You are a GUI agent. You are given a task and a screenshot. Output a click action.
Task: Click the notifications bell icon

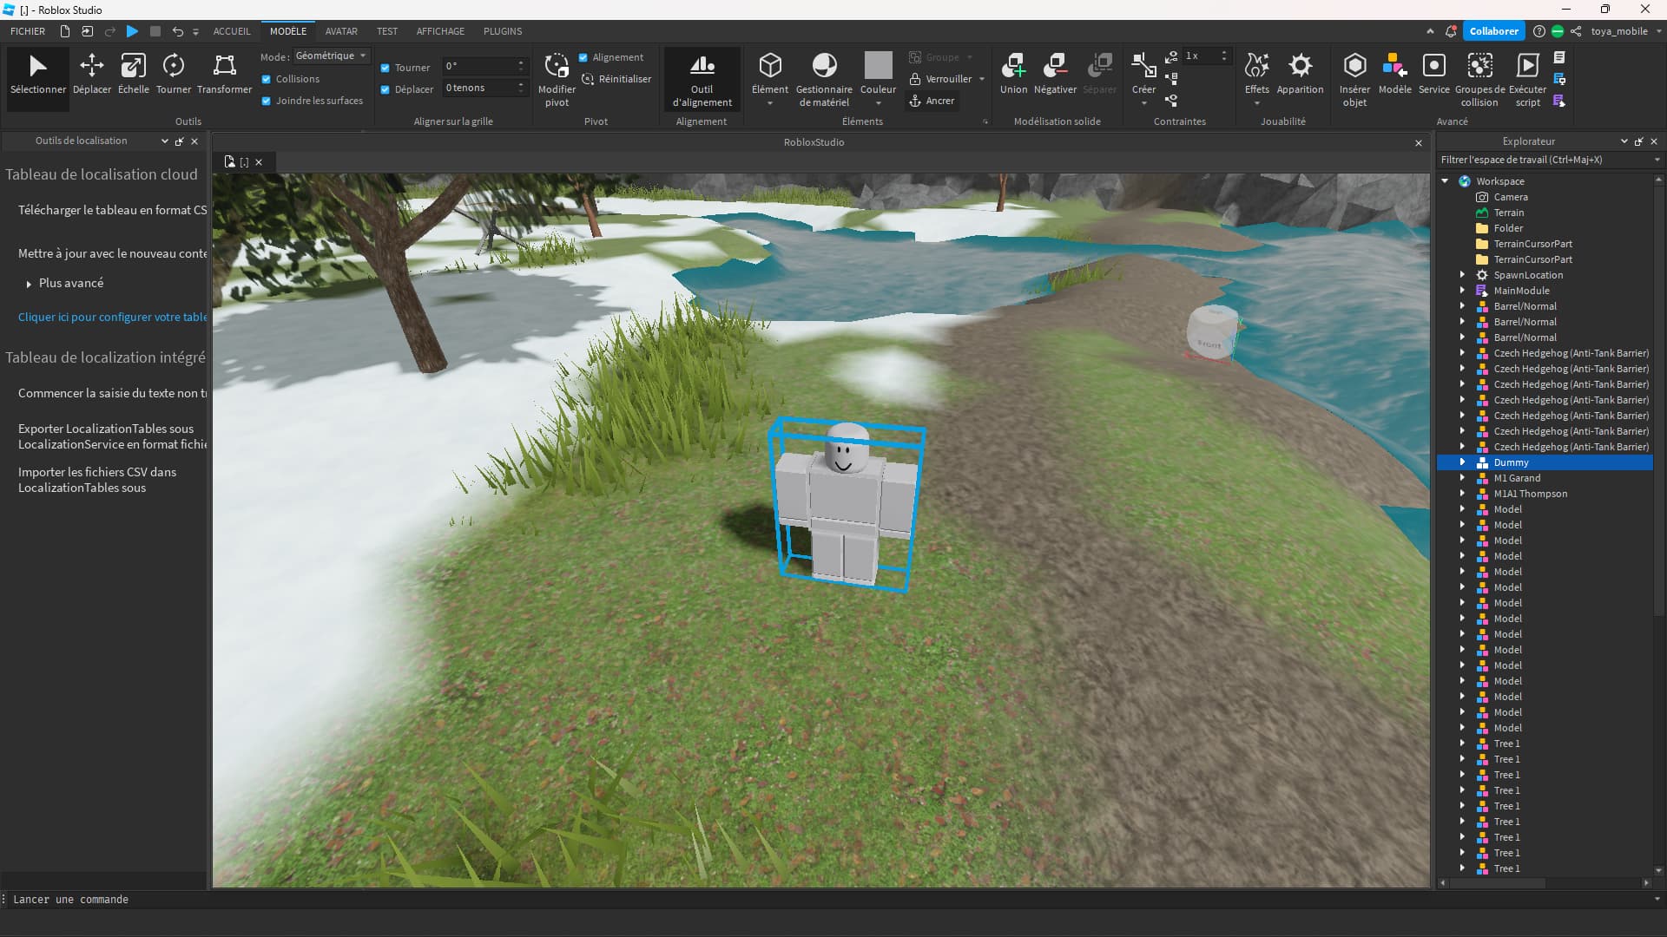(x=1451, y=31)
